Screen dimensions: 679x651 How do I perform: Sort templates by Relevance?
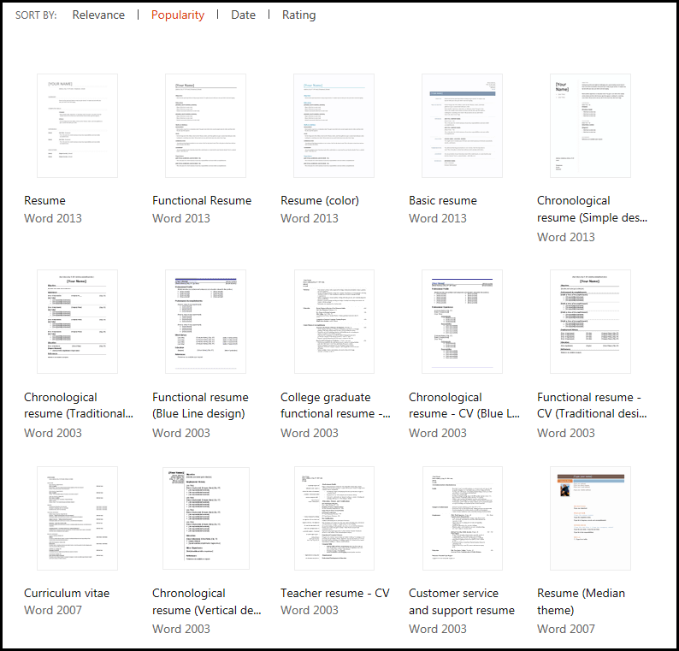[98, 15]
